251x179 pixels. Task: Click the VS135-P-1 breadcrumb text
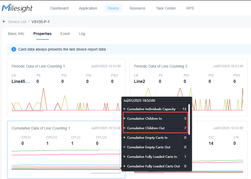coord(40,22)
